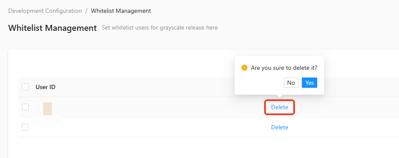Click the grayscale release subtitle text
399x158 pixels.
pos(160,27)
